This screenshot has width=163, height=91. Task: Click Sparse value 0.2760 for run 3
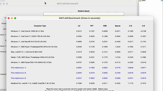click(118, 73)
